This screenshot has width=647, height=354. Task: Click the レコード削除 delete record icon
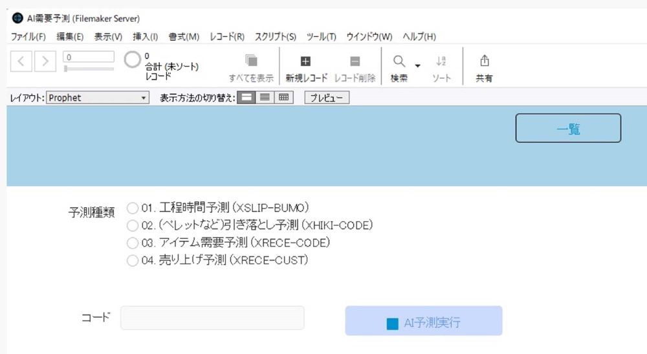pos(355,61)
